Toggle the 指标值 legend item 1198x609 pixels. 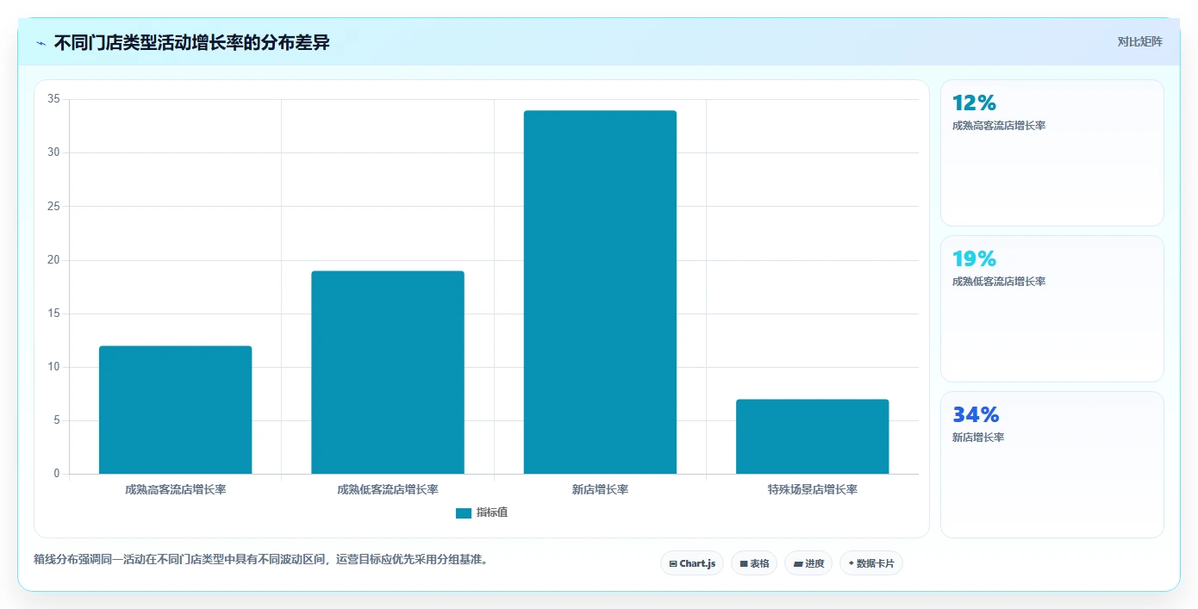[482, 513]
